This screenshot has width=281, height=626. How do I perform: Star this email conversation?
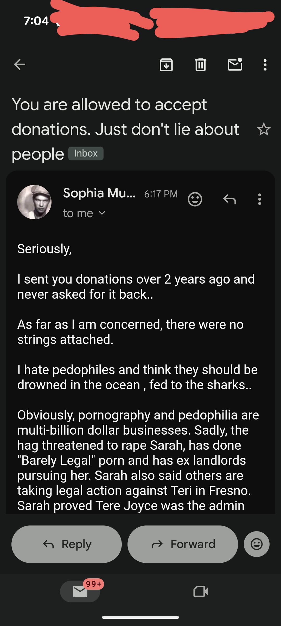click(264, 129)
